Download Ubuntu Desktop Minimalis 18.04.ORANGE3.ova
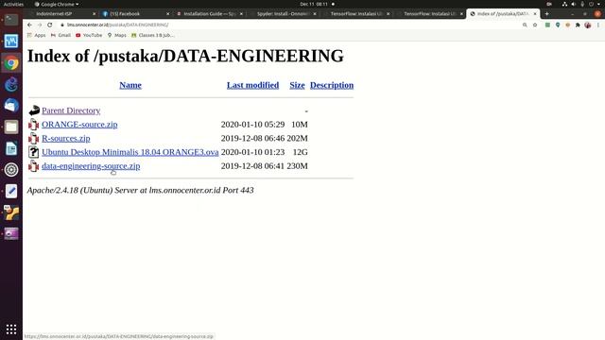Image resolution: width=605 pixels, height=340 pixels. pos(130,152)
